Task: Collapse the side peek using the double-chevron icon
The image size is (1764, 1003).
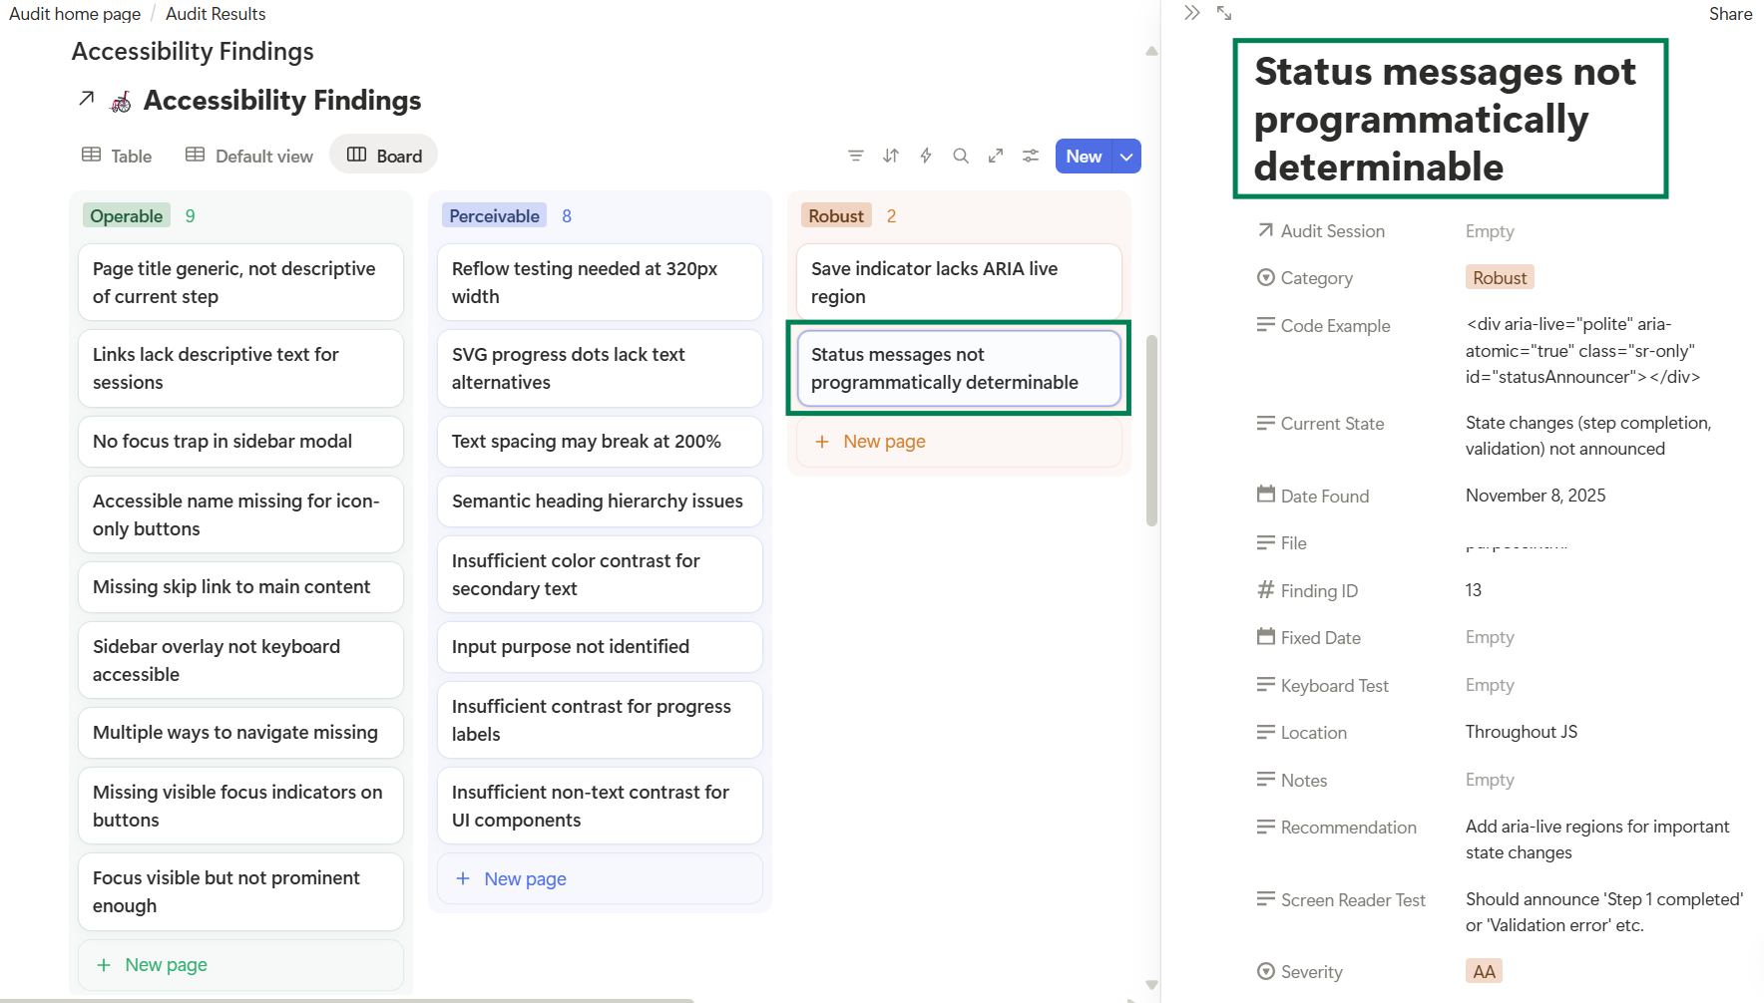Action: click(1192, 13)
